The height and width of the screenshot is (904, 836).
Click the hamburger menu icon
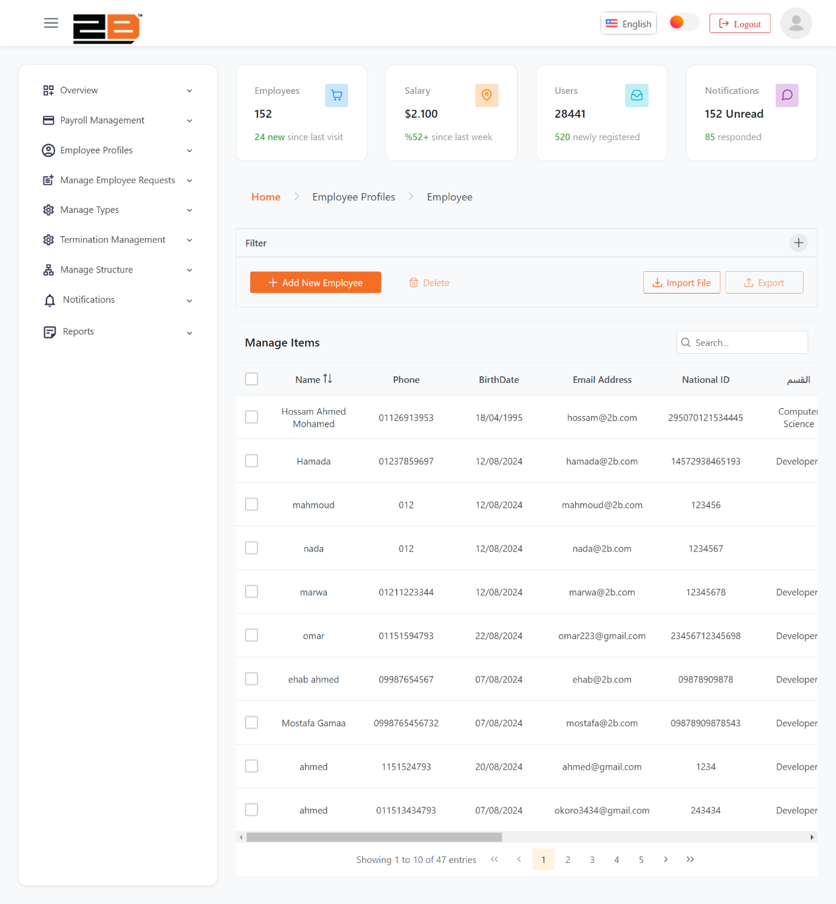[51, 23]
